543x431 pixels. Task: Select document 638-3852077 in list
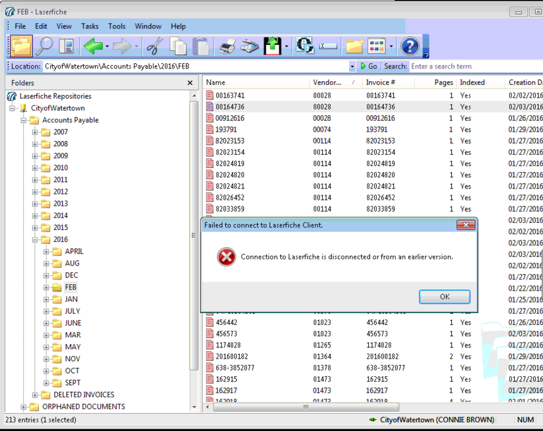[235, 368]
